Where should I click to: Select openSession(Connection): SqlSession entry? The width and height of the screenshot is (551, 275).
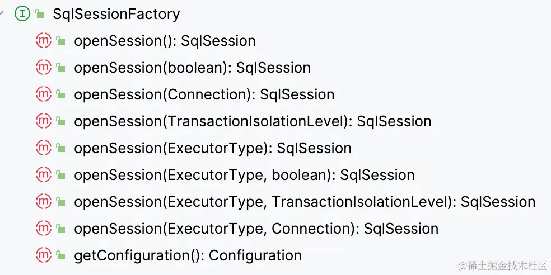[204, 94]
